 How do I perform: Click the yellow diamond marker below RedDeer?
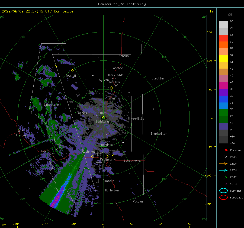(112, 88)
